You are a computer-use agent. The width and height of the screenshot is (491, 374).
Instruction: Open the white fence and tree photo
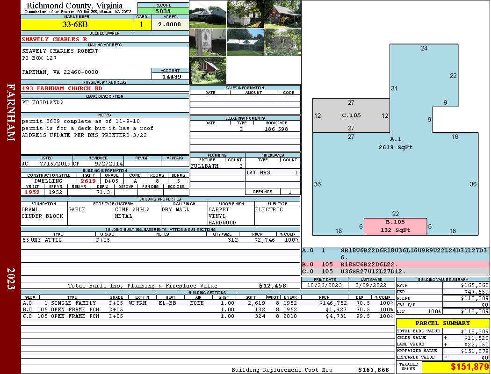(x=245, y=14)
